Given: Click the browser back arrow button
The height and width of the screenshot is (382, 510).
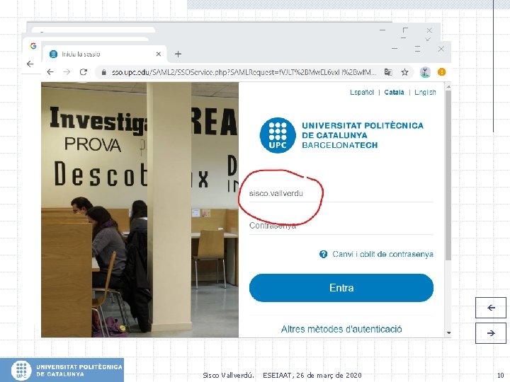Looking at the screenshot, I should 50,71.
